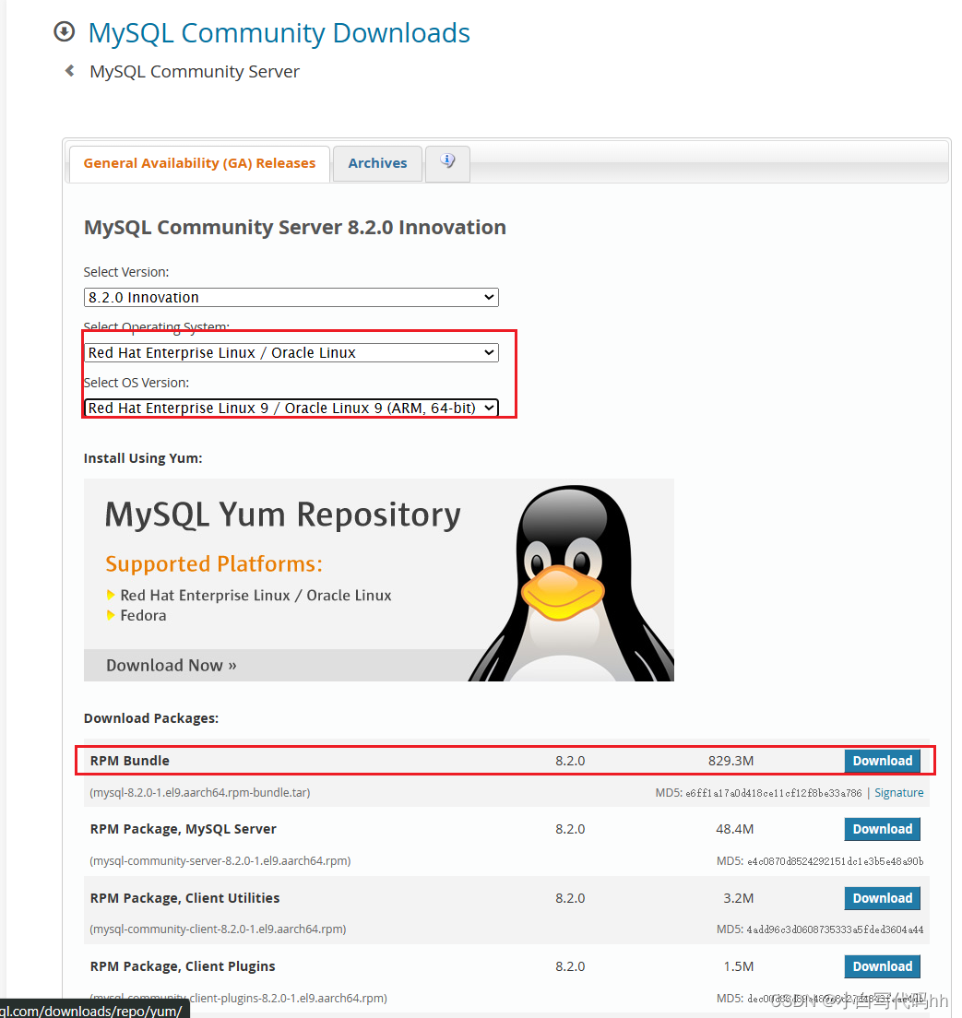962x1018 pixels.
Task: Click Download for RPM Package, Client Plugins
Action: (x=882, y=965)
